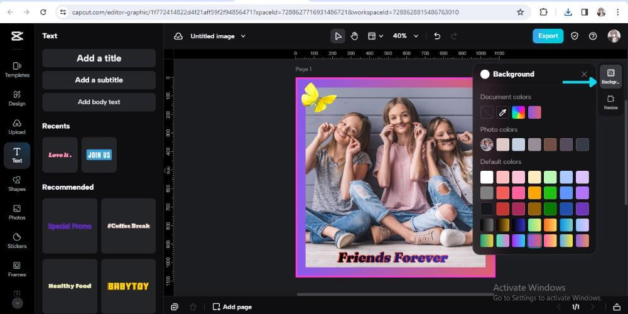Viewport: 628px width, 314px height.
Task: Open the Design panel icon
Action: click(17, 98)
